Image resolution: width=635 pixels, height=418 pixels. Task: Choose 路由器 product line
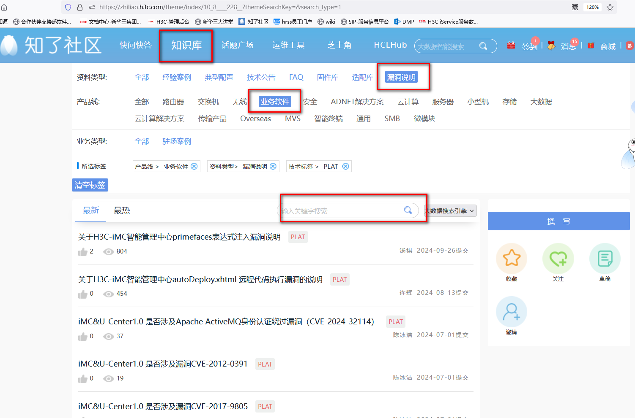[x=173, y=102]
